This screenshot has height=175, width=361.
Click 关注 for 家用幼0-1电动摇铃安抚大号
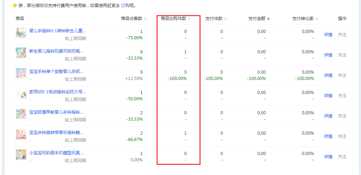point(342,96)
